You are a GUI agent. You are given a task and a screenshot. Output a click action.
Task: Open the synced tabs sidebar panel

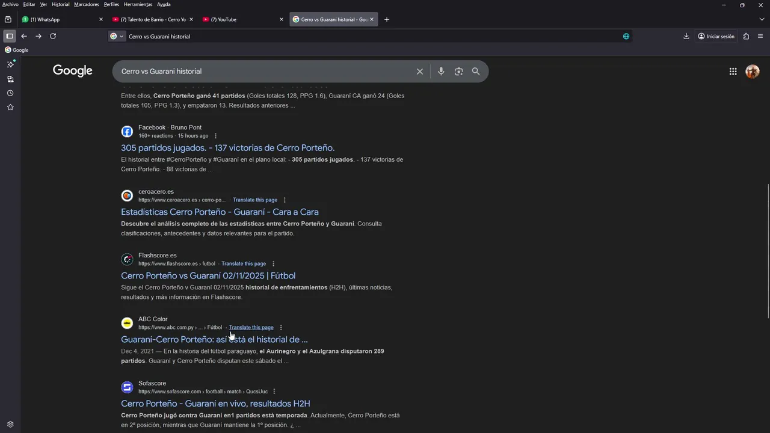10,79
